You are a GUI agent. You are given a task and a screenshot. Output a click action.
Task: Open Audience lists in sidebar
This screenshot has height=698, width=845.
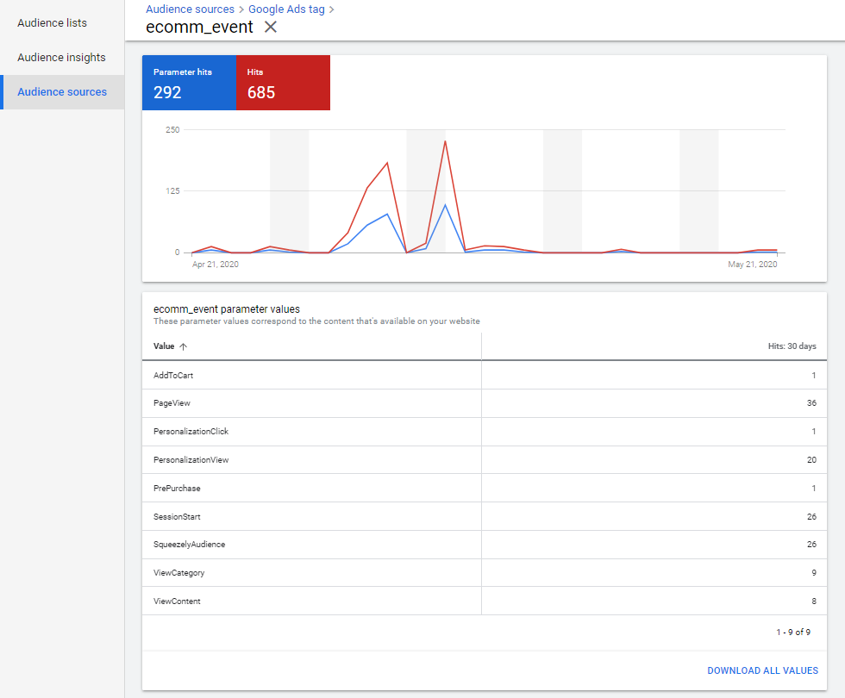[52, 22]
